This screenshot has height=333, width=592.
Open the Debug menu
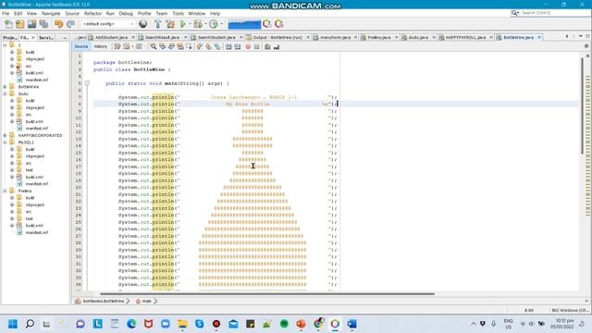click(126, 13)
